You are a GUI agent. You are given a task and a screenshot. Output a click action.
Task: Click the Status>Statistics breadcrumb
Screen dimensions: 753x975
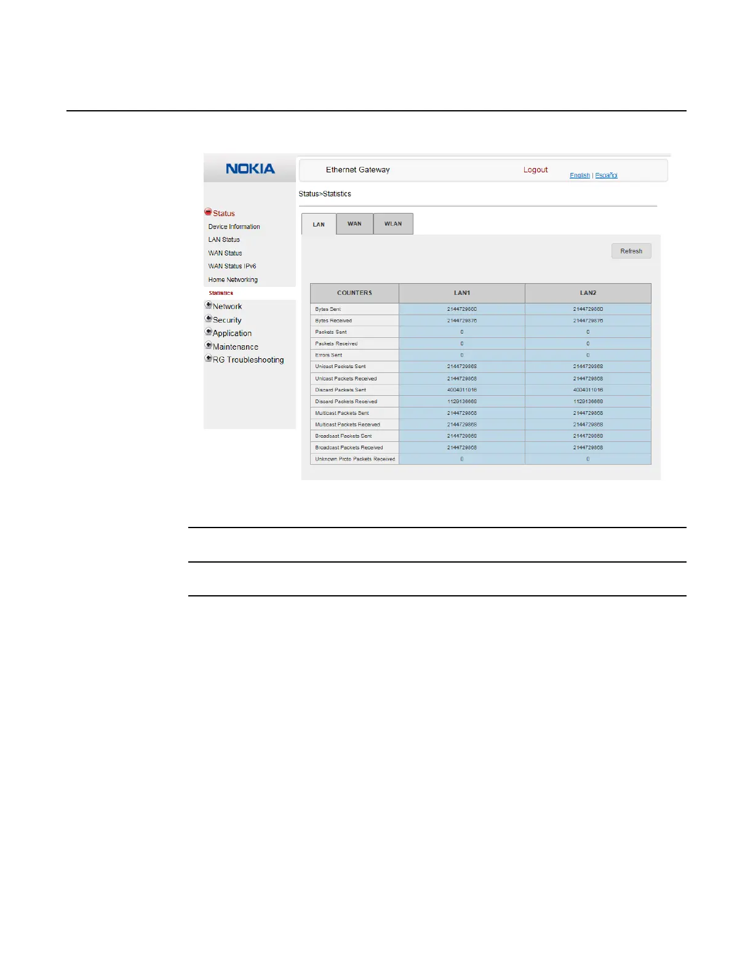(325, 194)
